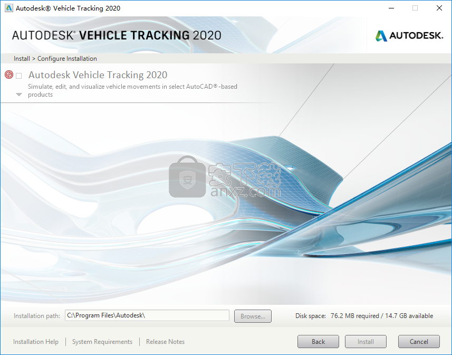452x355 pixels.
Task: Click the Autodesk logo in header
Action: coord(409,36)
